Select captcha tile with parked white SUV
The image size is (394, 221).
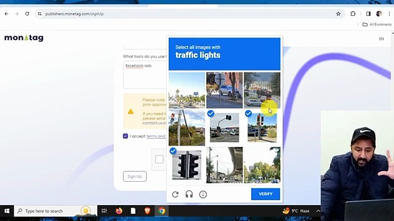tap(224, 90)
